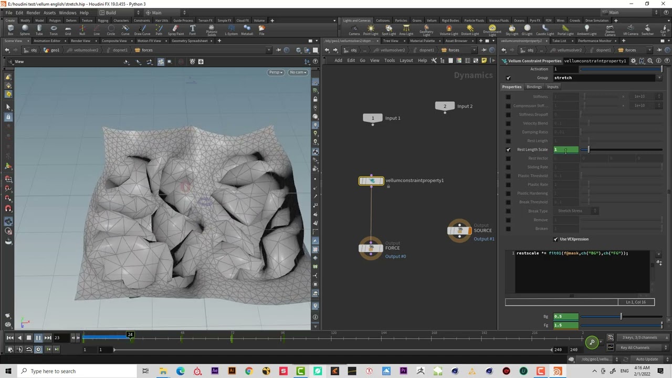Image resolution: width=672 pixels, height=378 pixels.
Task: Add an Area Light from the shelf
Action: click(406, 30)
